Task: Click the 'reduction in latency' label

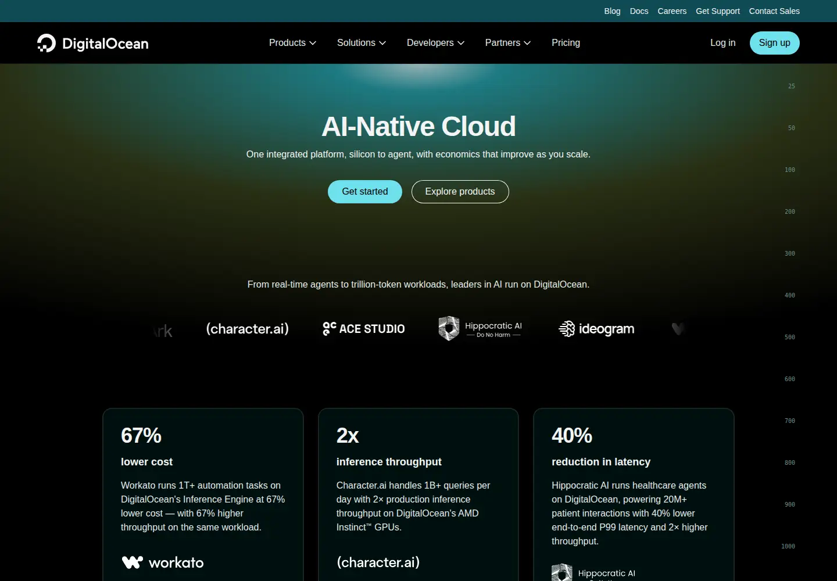Action: tap(601, 462)
